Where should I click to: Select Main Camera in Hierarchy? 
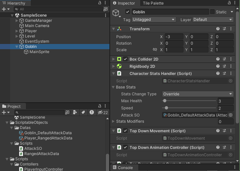point(37,26)
